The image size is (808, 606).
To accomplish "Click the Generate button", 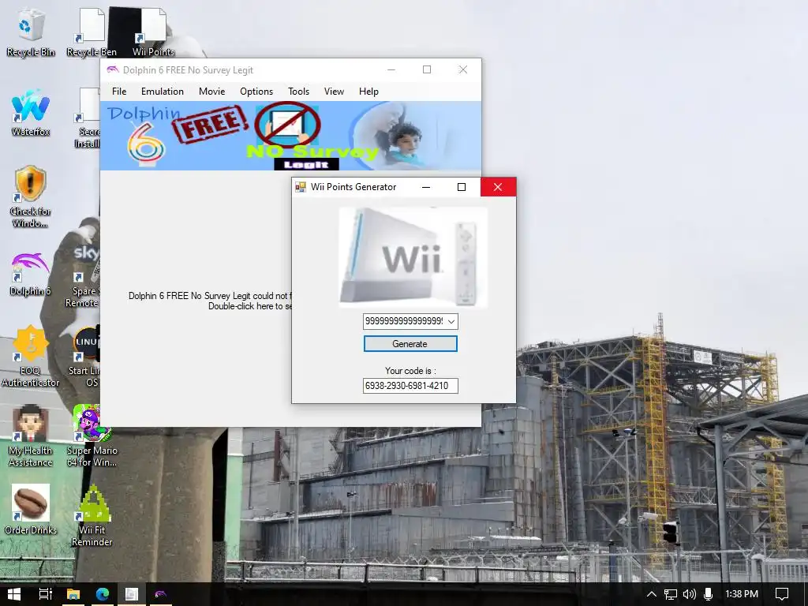I will (x=410, y=344).
